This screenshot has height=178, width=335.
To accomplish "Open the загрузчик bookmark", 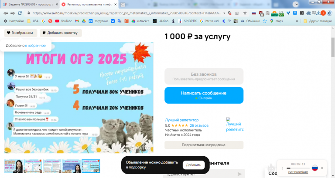I will [98, 21].
